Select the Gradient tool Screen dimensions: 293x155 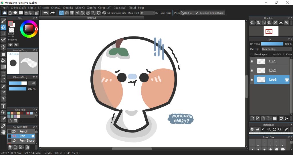[3, 67]
